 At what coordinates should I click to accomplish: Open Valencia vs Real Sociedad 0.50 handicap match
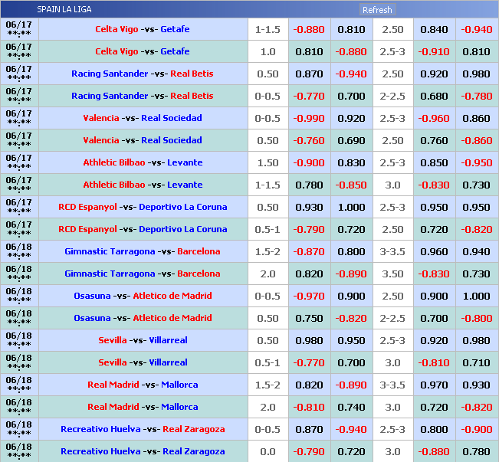pos(143,140)
